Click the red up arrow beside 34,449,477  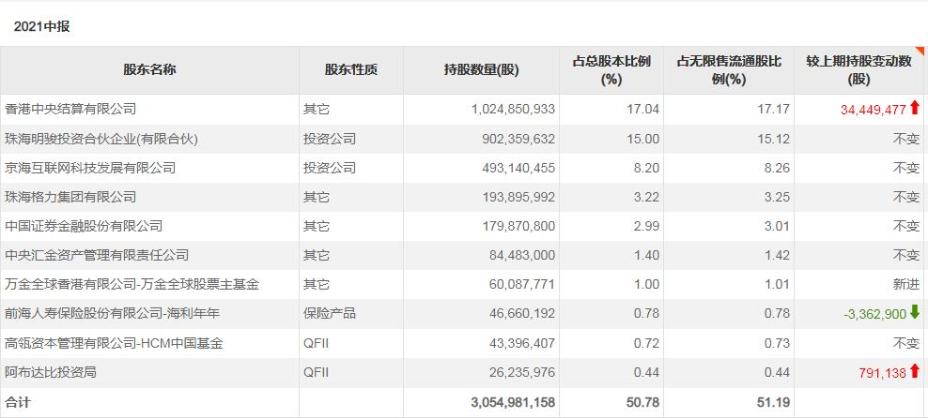tap(915, 109)
